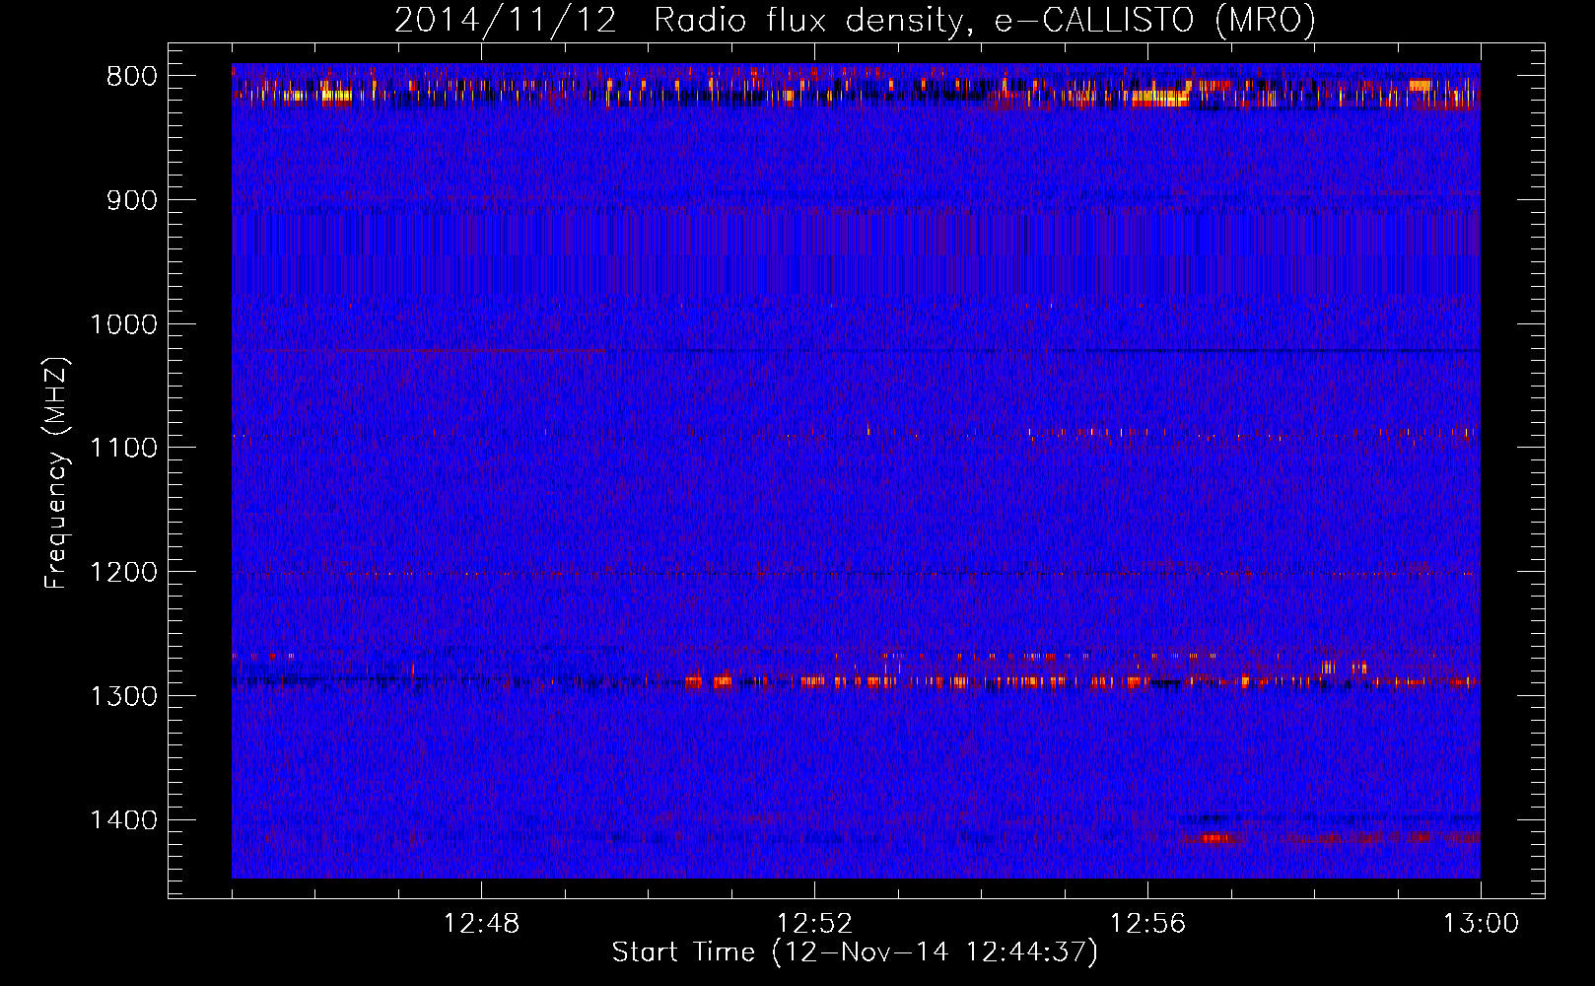Viewport: 1595px width, 986px height.
Task: Click the 900 frequency tick label
Action: [x=132, y=200]
